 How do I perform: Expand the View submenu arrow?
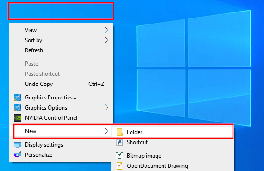click(x=106, y=30)
